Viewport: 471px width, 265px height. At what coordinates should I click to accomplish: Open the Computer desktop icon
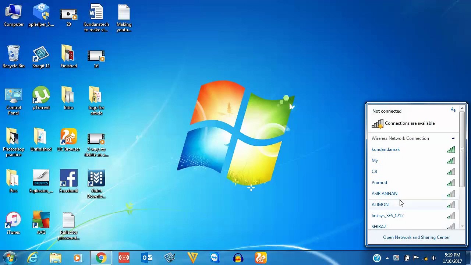pos(14,15)
